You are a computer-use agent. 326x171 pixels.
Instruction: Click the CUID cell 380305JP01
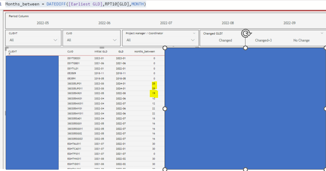pos(74,84)
